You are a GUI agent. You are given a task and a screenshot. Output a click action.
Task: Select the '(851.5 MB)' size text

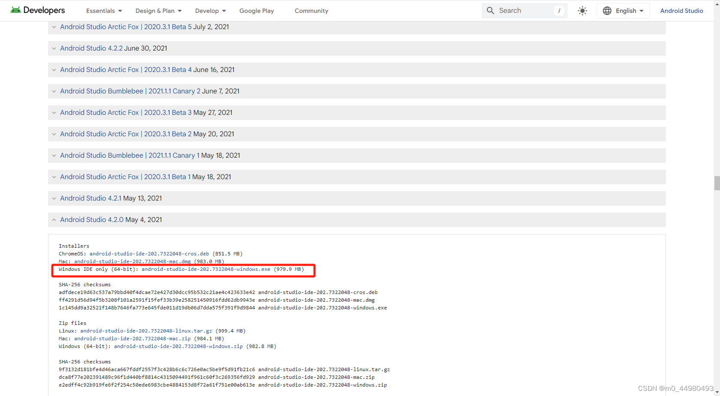click(x=227, y=254)
